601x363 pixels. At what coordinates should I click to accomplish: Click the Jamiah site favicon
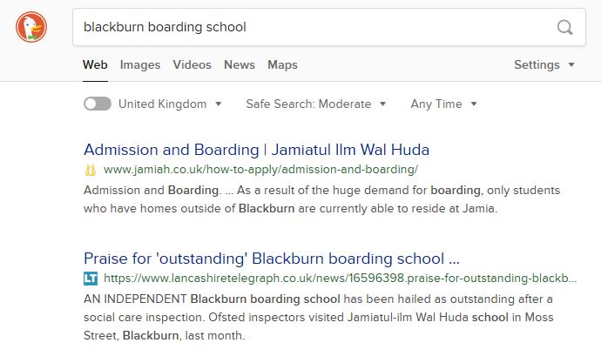91,169
